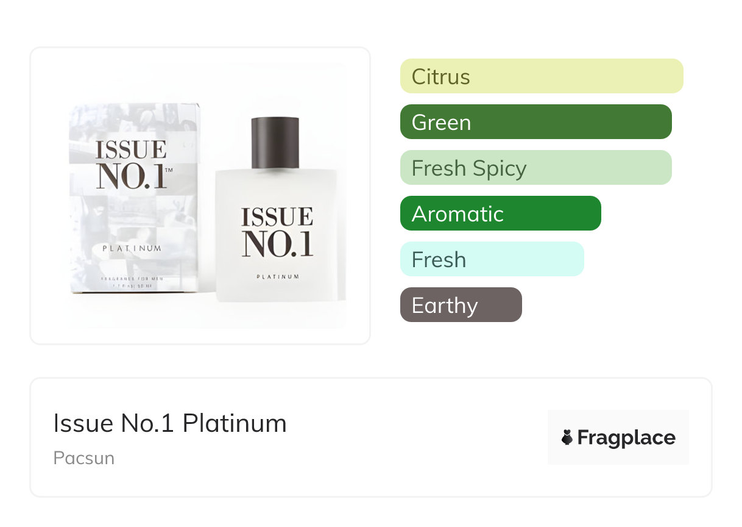Click the Fragplace bottle logo icon
This screenshot has width=742, height=527.
(x=567, y=437)
